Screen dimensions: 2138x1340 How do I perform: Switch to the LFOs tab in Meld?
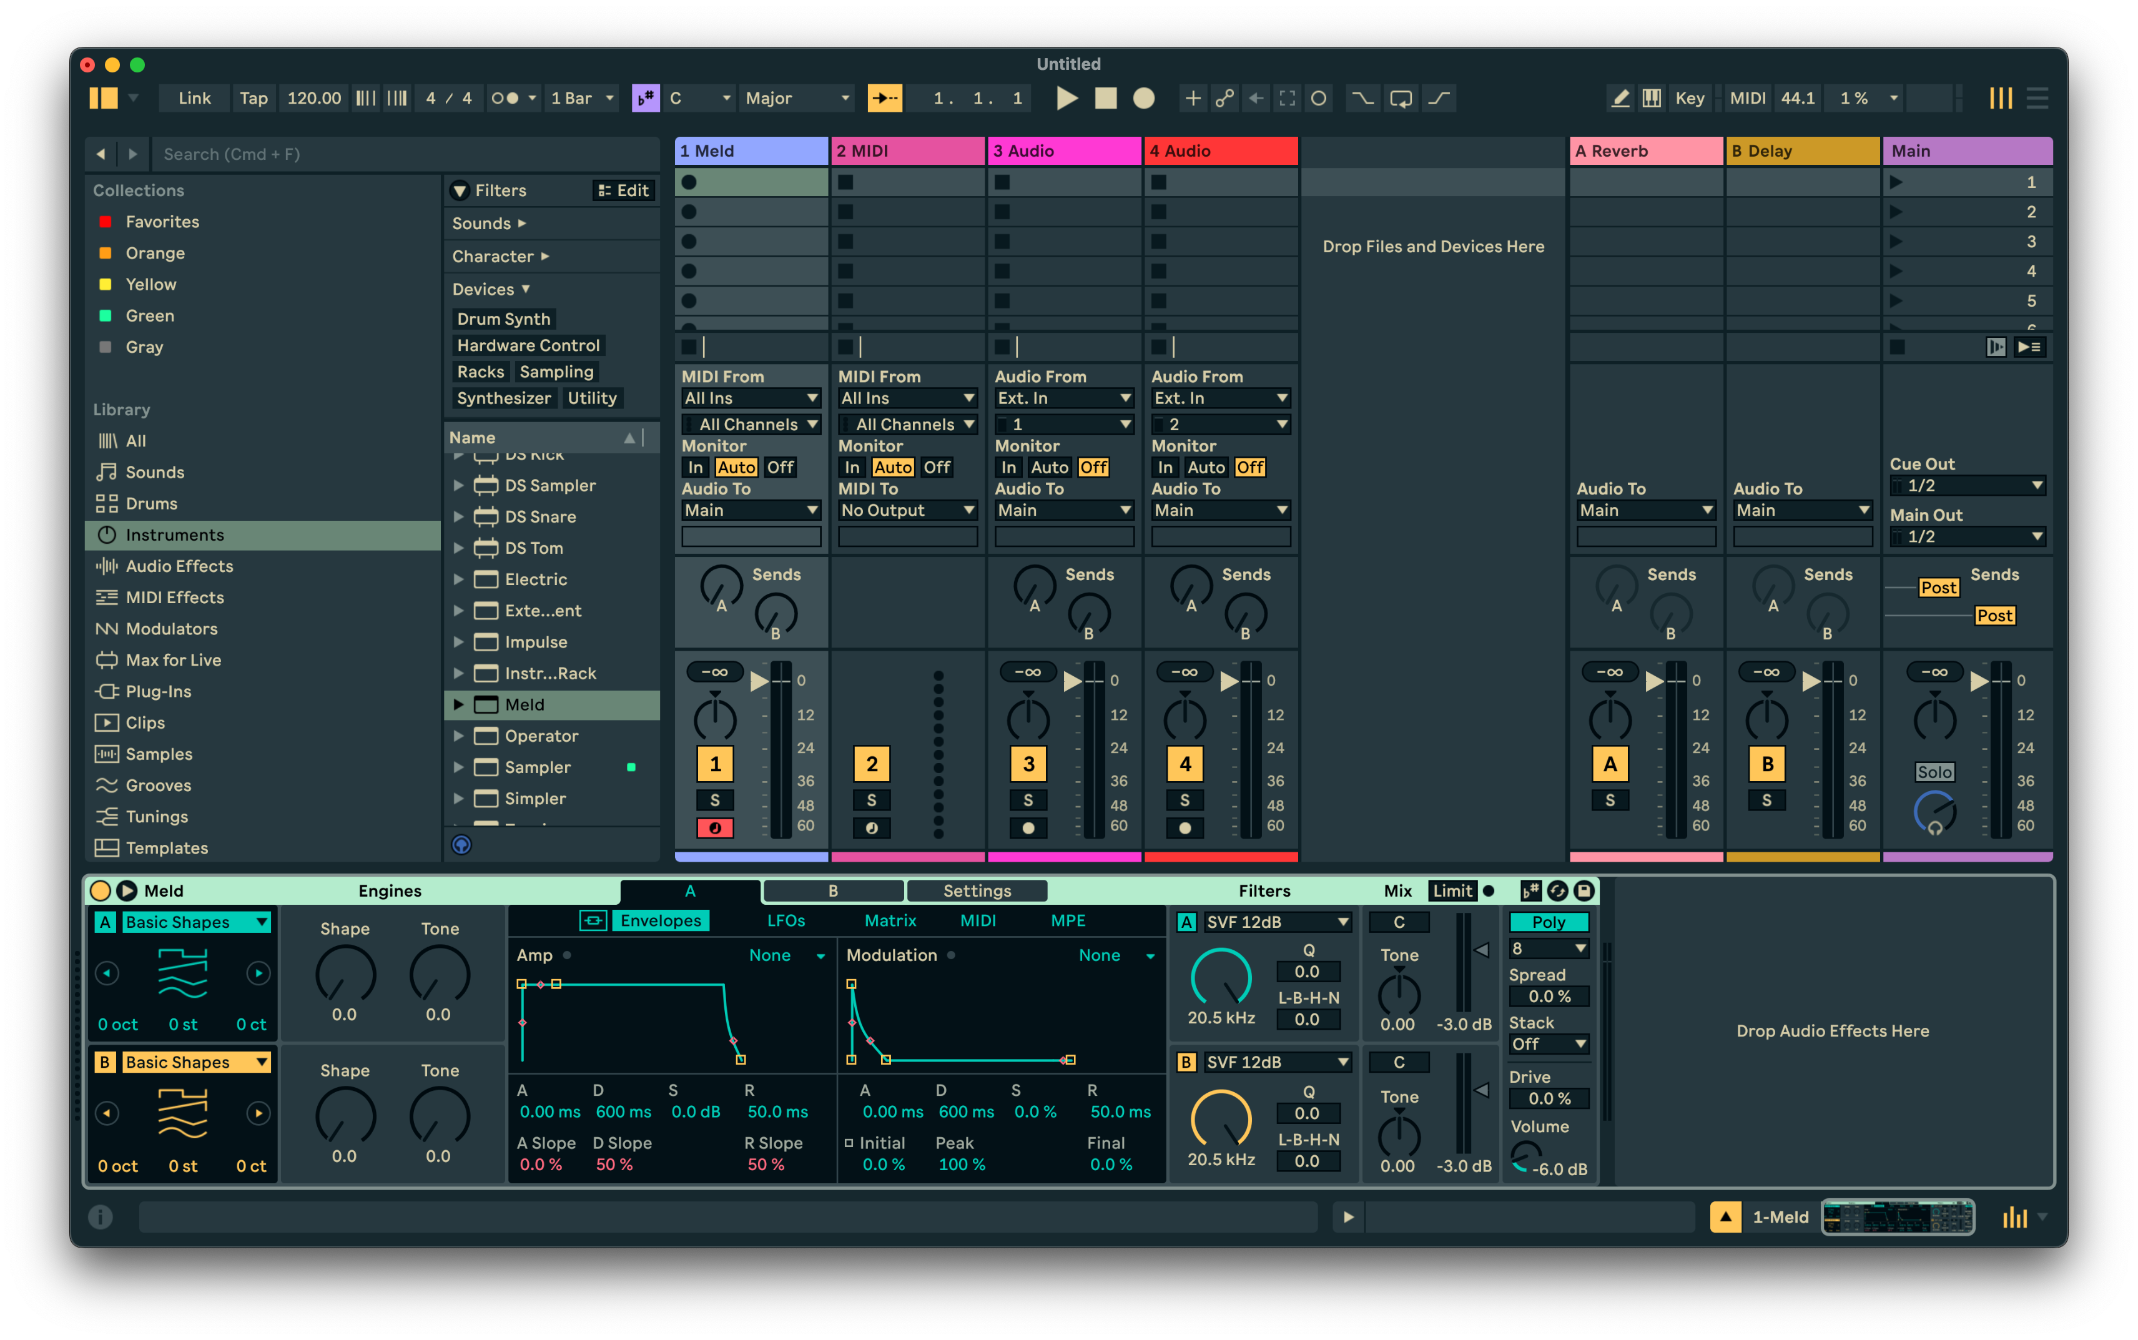(786, 920)
